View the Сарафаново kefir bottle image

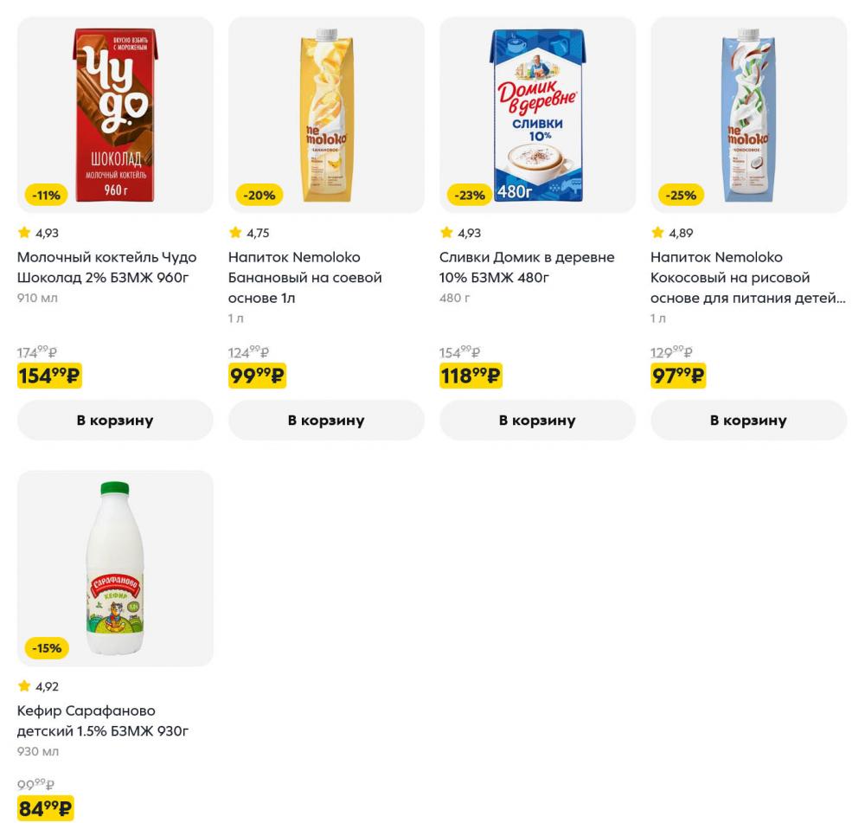pyautogui.click(x=115, y=568)
